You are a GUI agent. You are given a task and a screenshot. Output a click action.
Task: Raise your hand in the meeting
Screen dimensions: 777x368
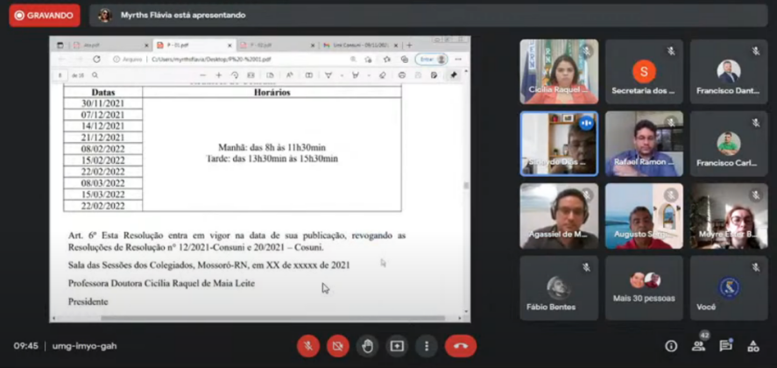(367, 346)
